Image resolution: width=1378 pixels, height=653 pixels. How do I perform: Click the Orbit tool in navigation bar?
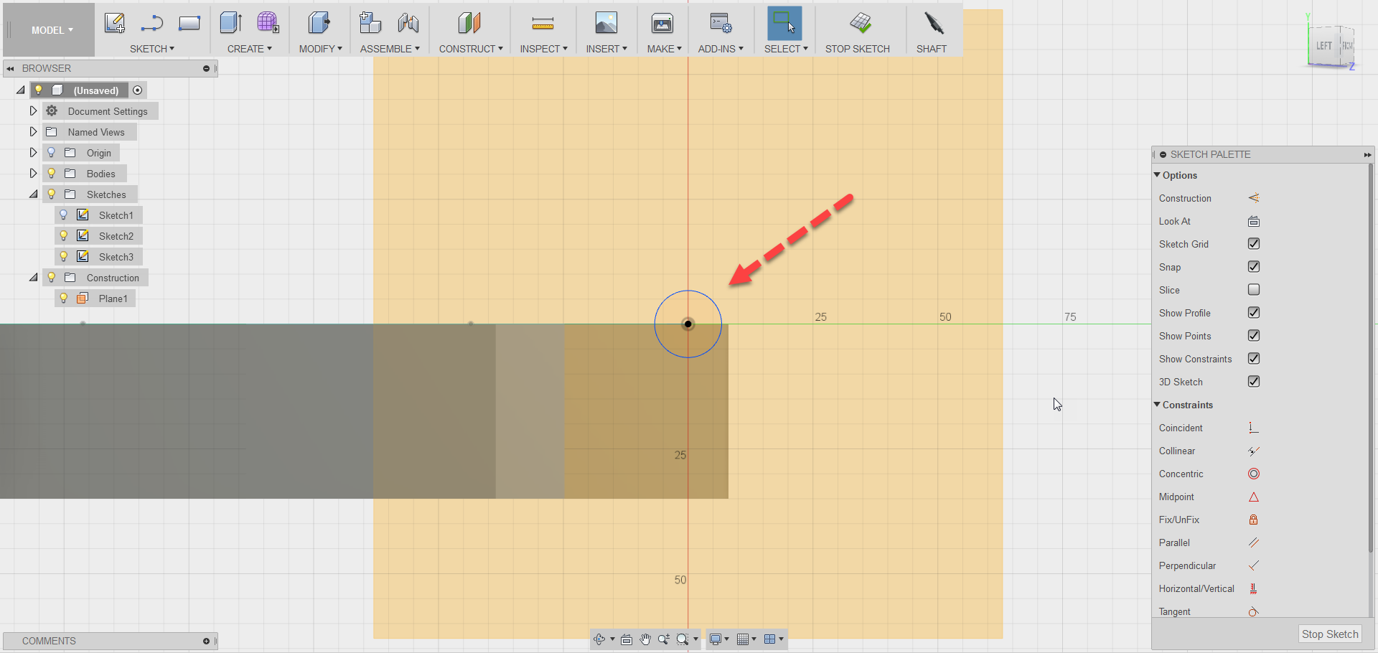601,639
